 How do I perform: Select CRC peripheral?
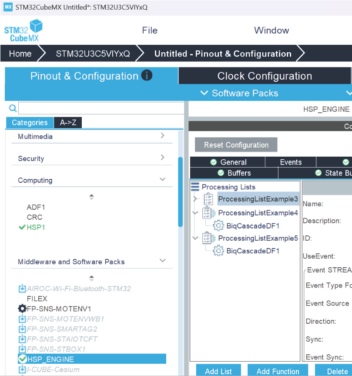(34, 217)
